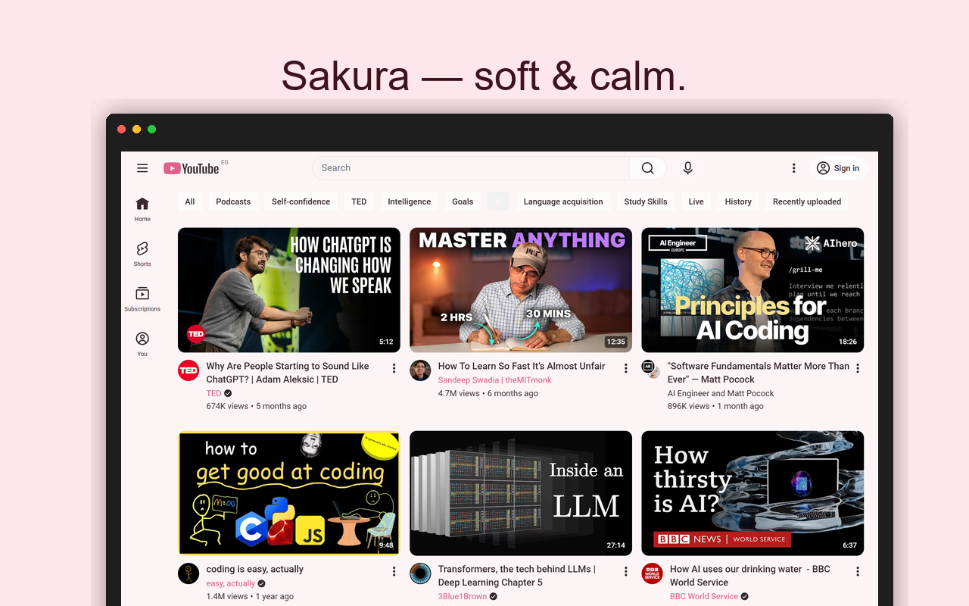Open Subscriptions in the sidebar

[x=142, y=298]
